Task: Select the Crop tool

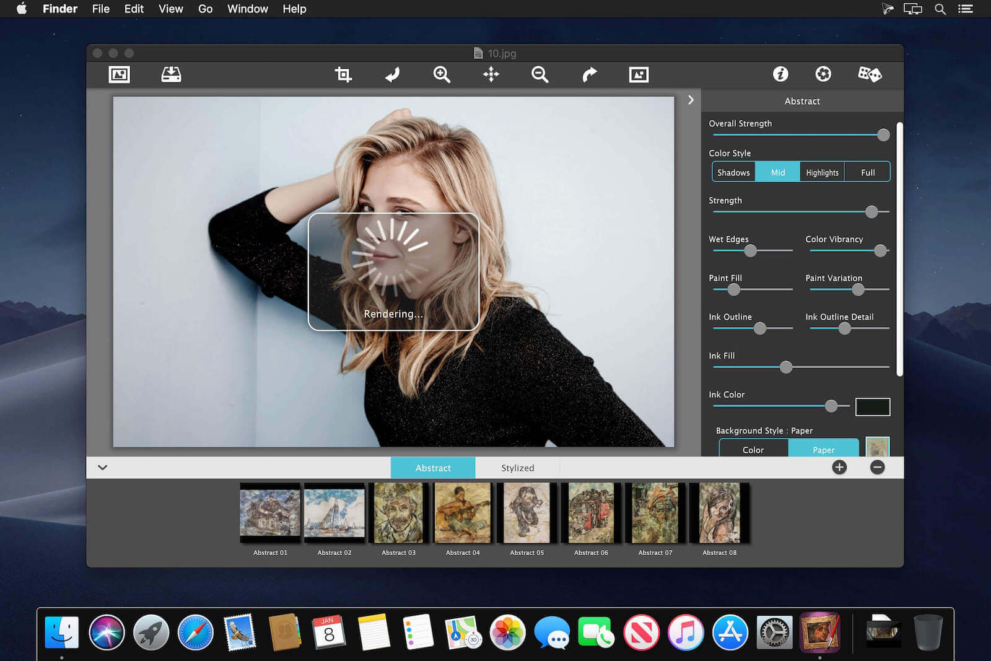Action: [343, 74]
